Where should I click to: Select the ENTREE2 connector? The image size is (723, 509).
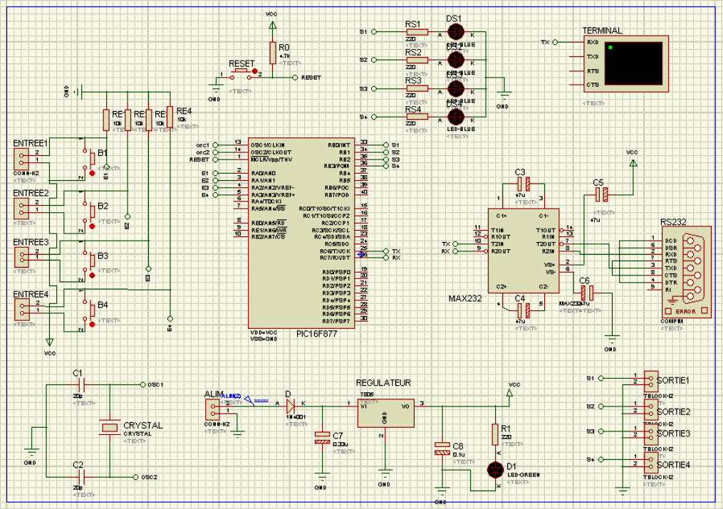click(x=21, y=208)
